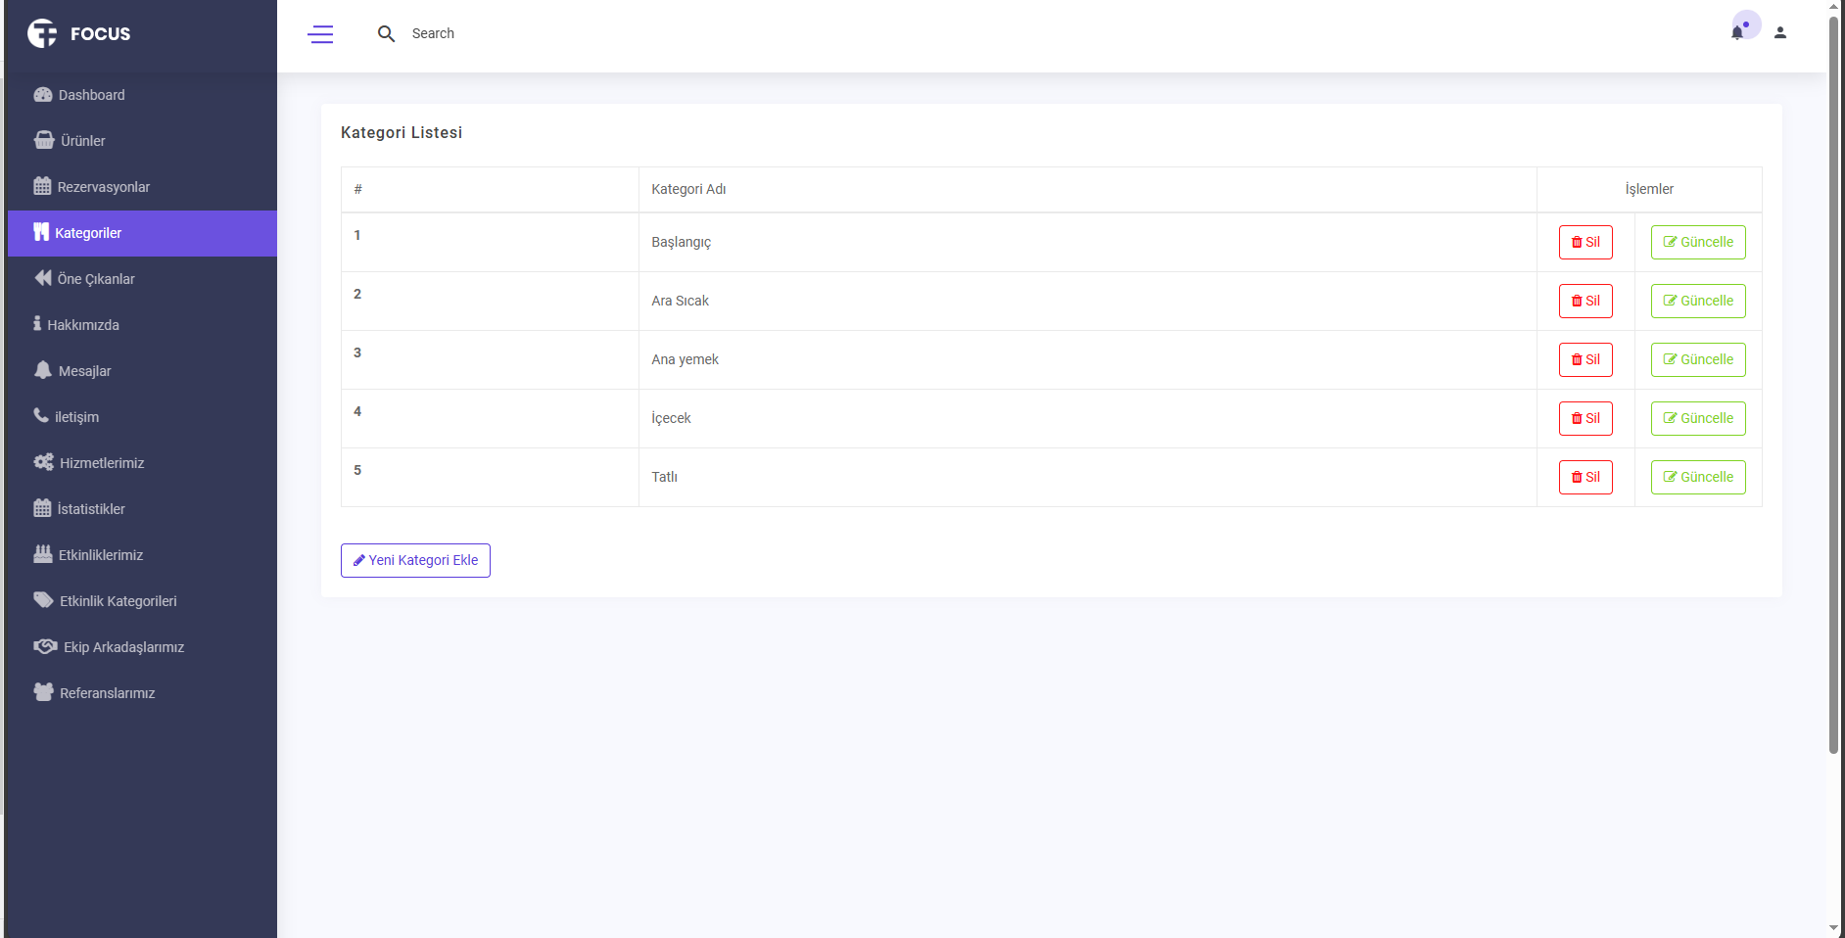
Task: Click the İletişim phone icon
Action: pyautogui.click(x=41, y=416)
